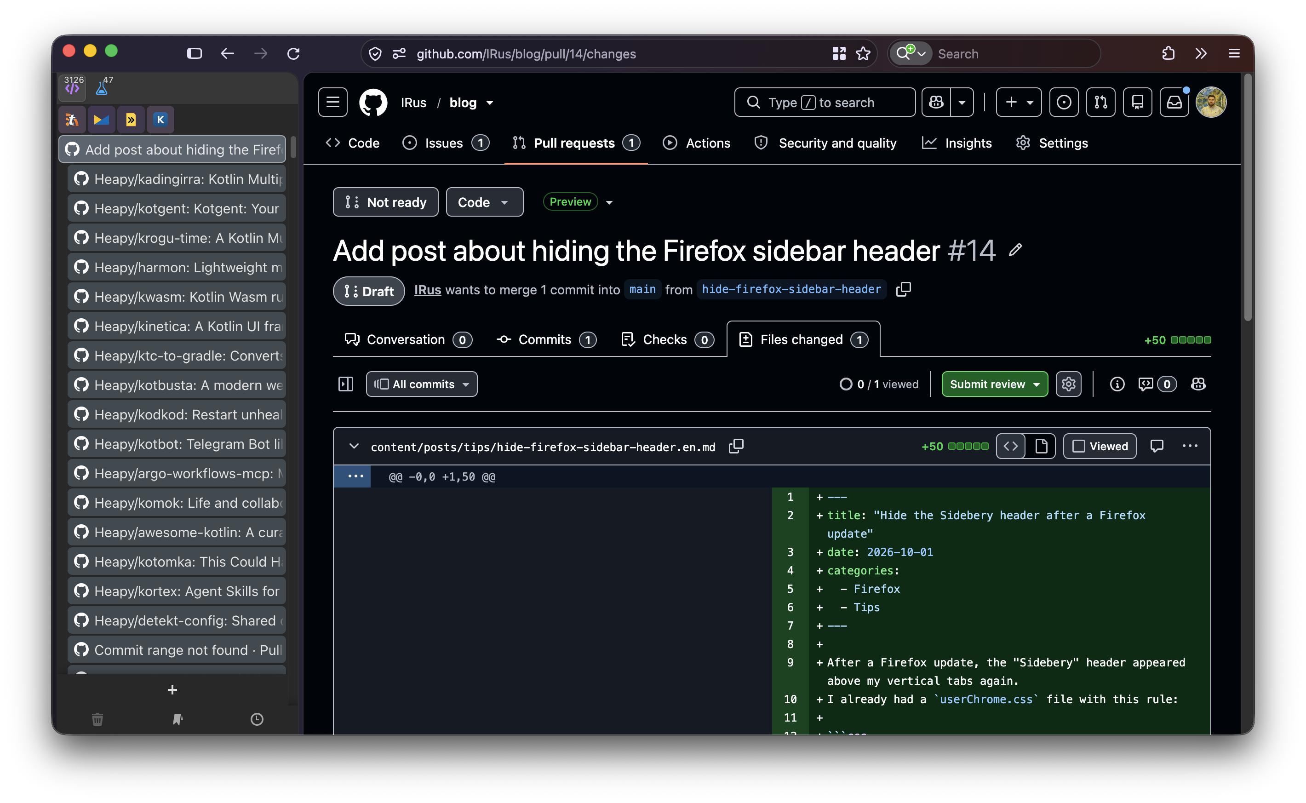
Task: Open the Sidebery trash icon
Action: click(97, 719)
